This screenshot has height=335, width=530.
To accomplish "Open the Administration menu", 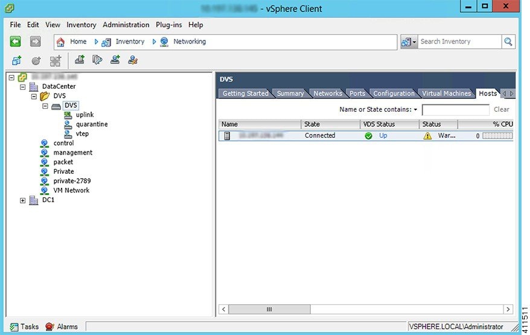I will coord(126,25).
